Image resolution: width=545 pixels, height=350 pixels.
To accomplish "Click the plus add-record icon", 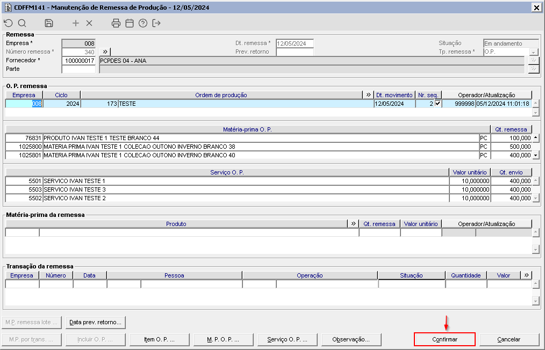I will tap(75, 23).
